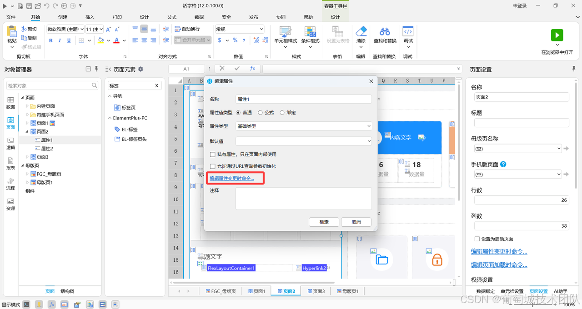
Task: Switch to 单元格设置 tab in right panel
Action: (x=512, y=291)
